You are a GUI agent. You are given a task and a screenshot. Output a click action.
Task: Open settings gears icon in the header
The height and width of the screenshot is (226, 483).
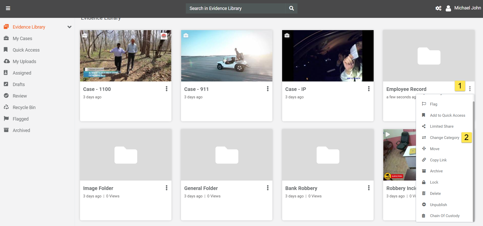pyautogui.click(x=438, y=8)
